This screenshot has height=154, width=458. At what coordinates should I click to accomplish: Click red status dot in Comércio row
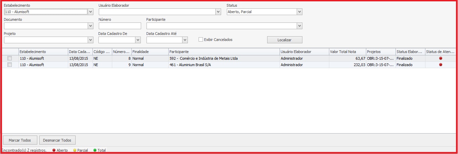(x=441, y=58)
